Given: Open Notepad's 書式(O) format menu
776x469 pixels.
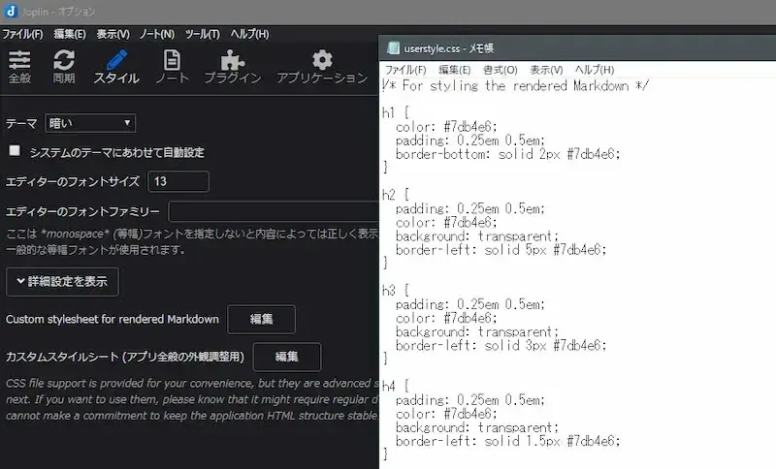Looking at the screenshot, I should click(x=500, y=70).
